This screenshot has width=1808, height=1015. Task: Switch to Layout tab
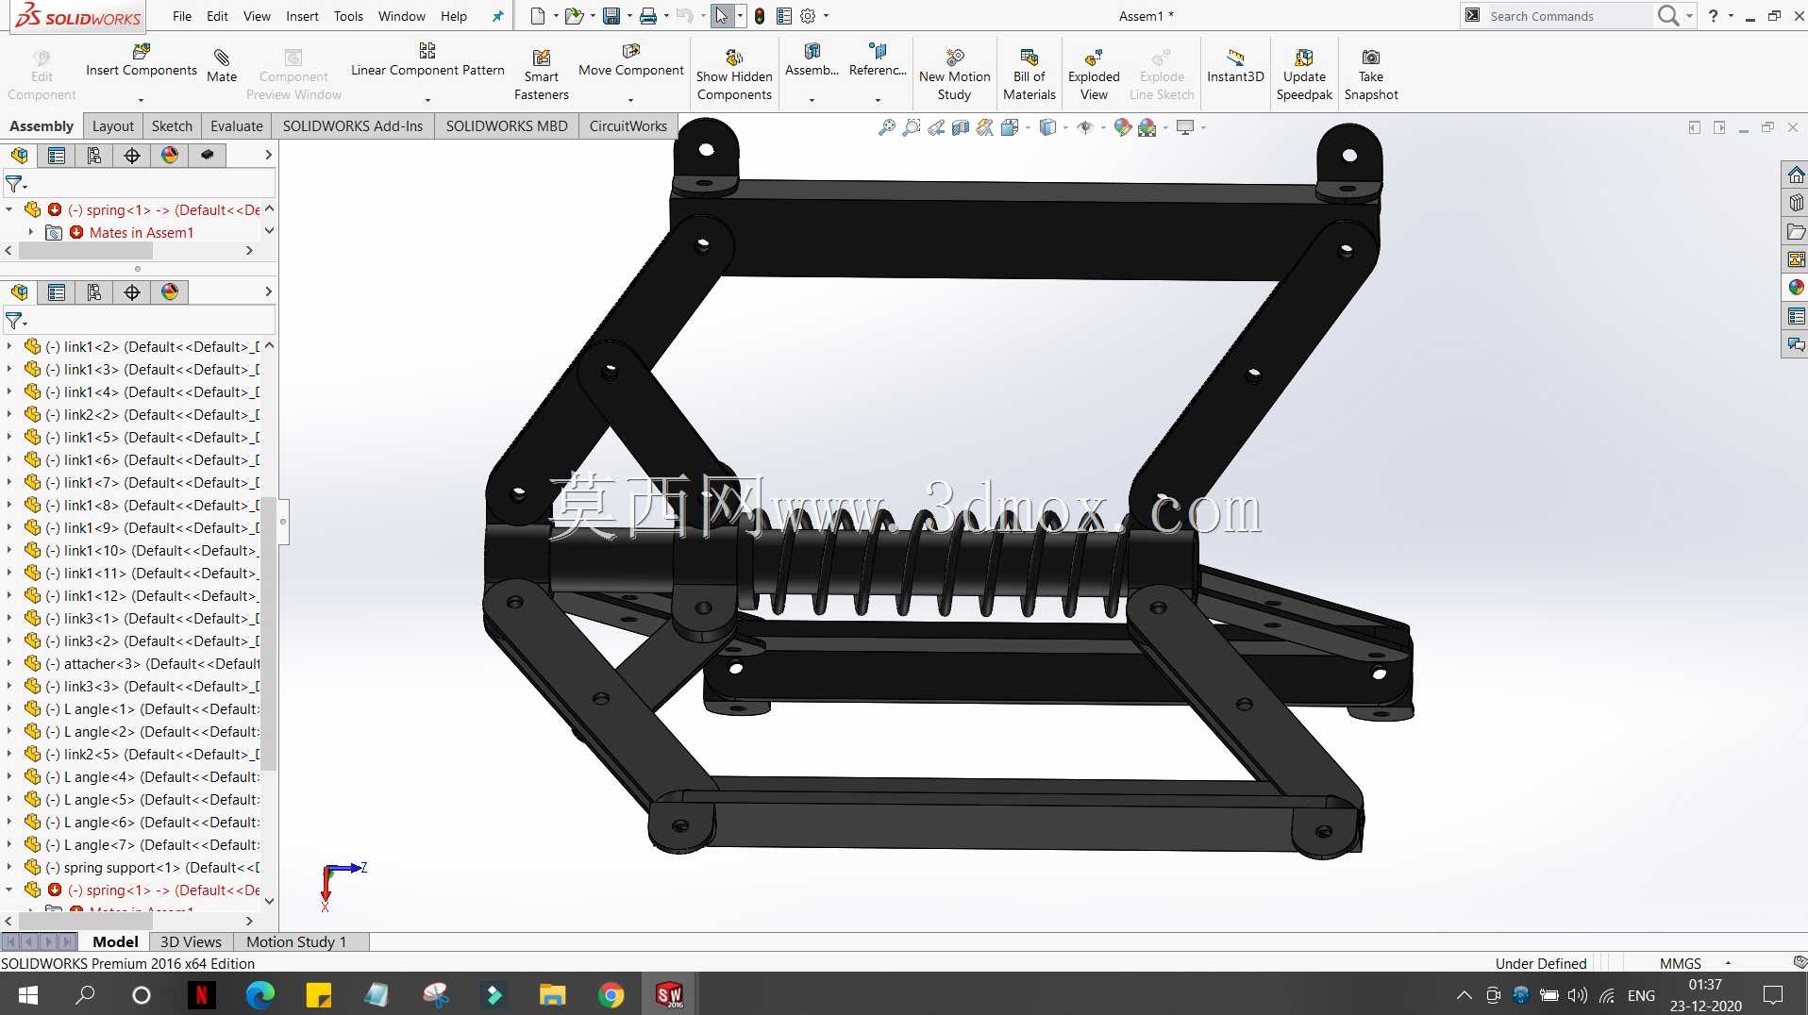tap(113, 126)
